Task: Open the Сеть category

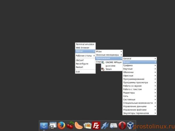Action: [x=139, y=96]
